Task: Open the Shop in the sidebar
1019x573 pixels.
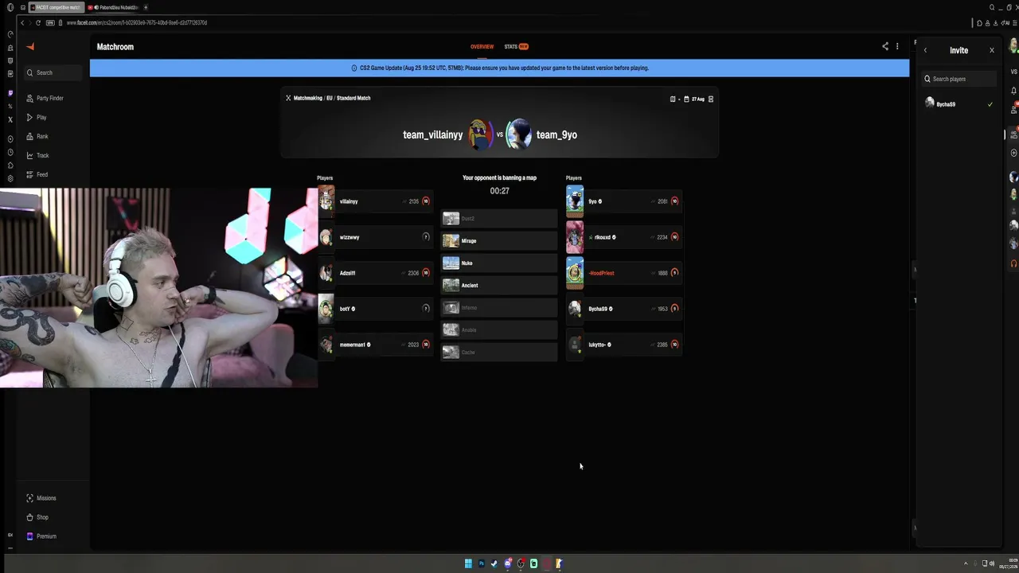Action: tap(37, 517)
